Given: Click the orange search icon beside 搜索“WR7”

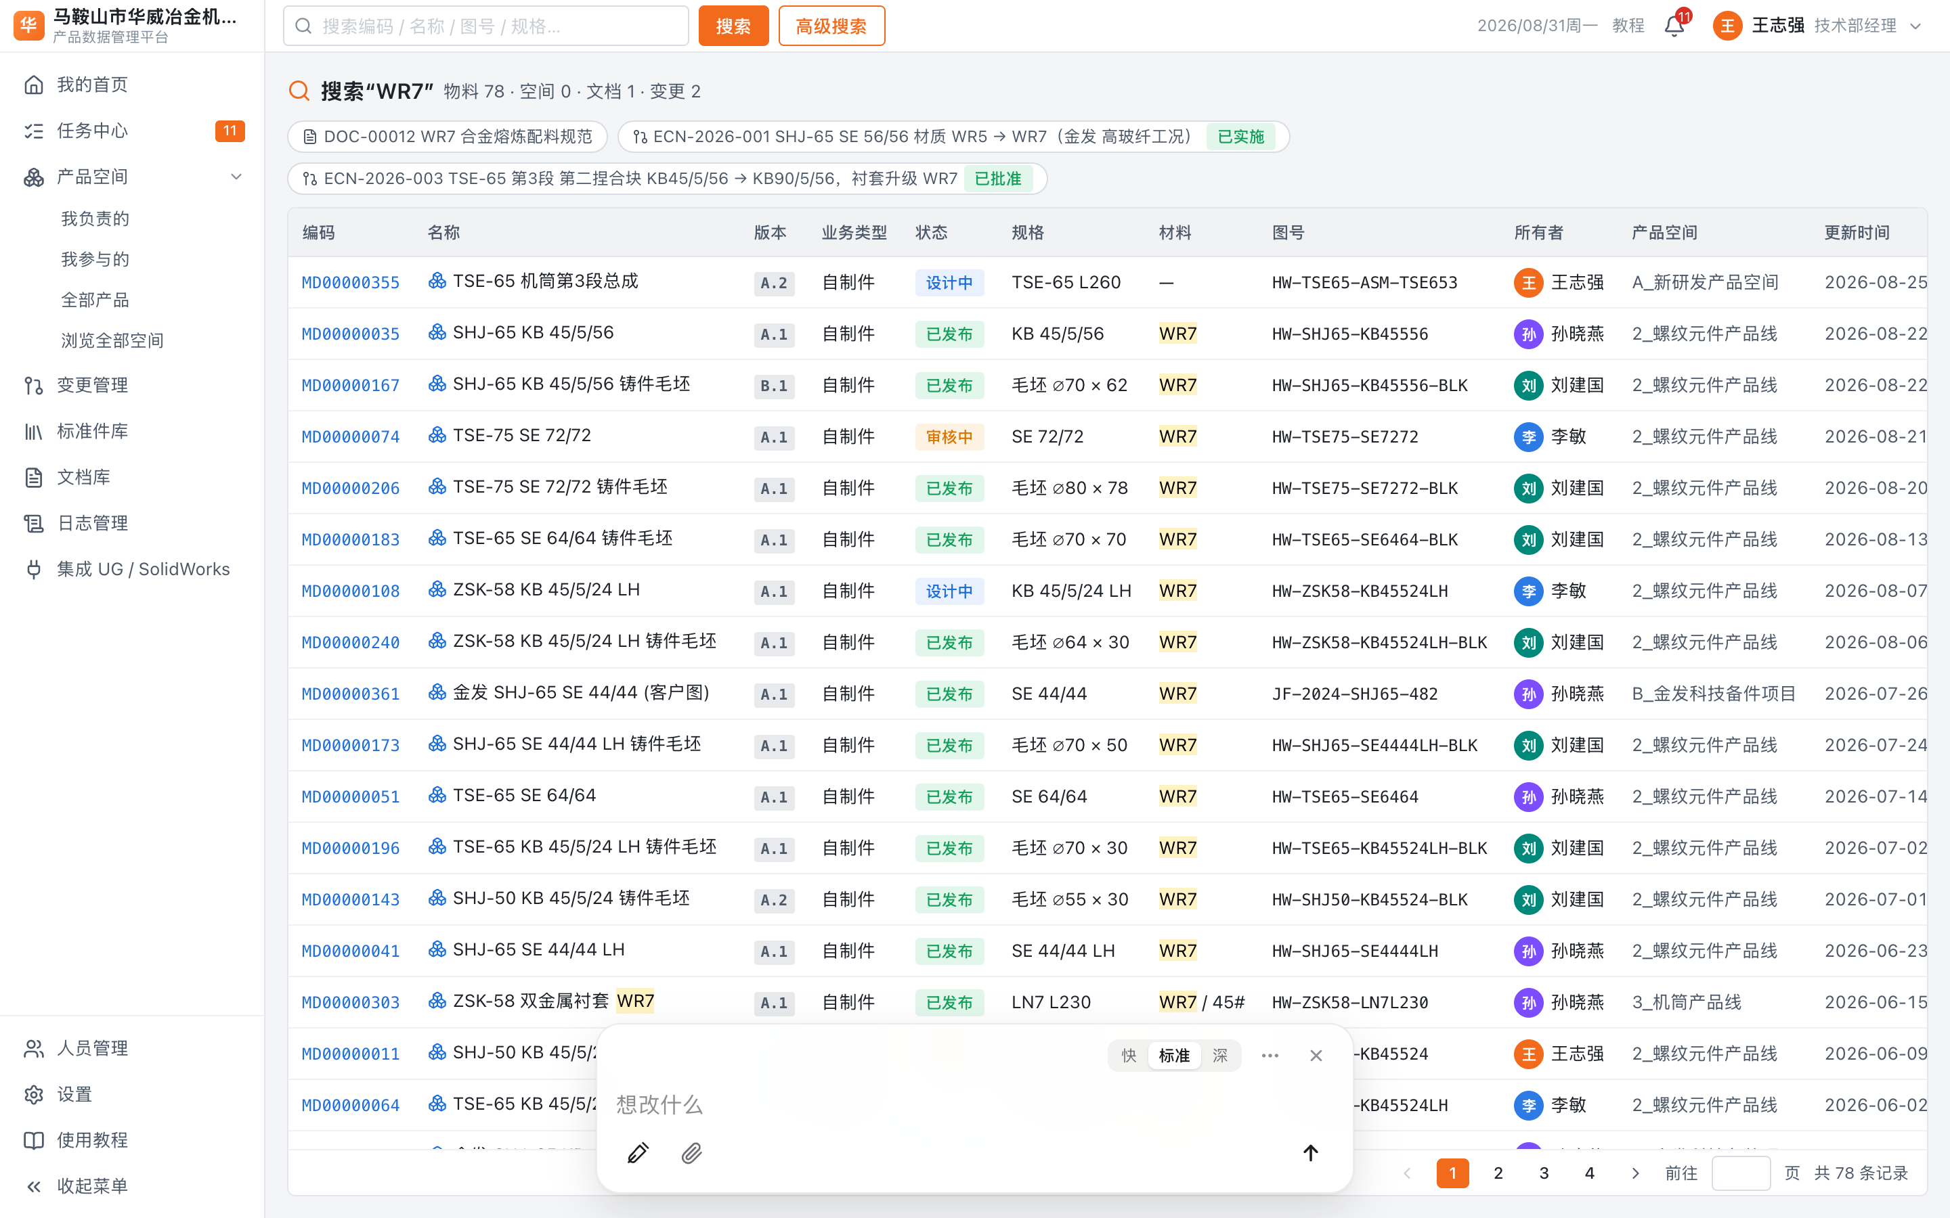Looking at the screenshot, I should [x=299, y=91].
